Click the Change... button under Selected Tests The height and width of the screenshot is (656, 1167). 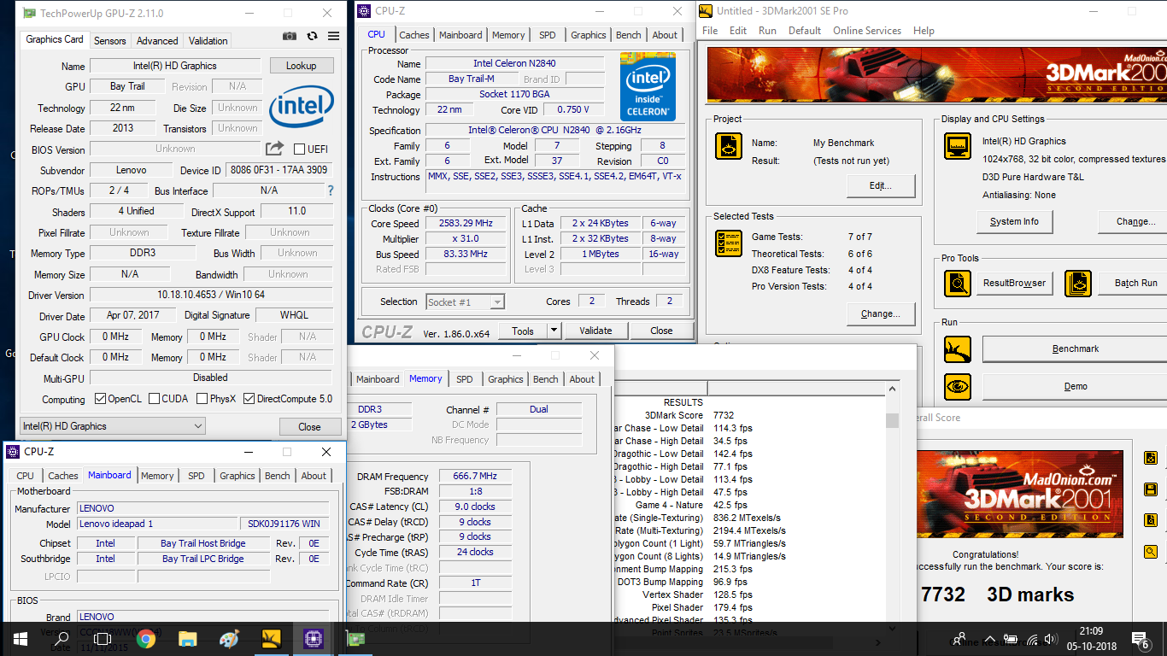pyautogui.click(x=881, y=313)
